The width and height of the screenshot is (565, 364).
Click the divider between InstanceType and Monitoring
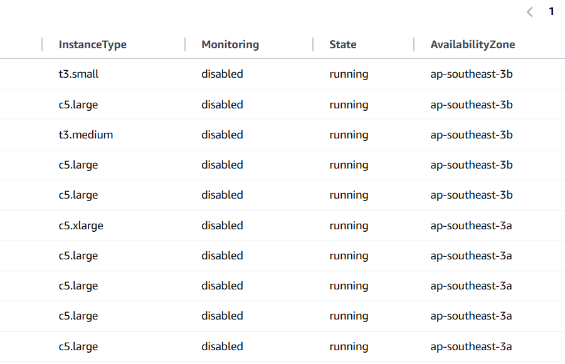[185, 44]
